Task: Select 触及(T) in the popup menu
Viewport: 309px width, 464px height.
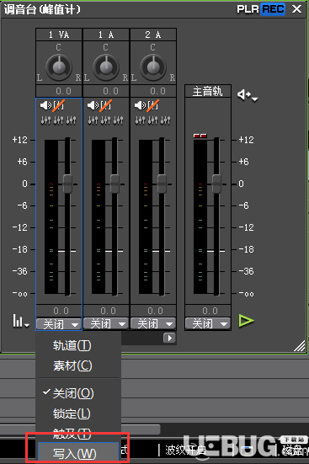Action: tap(78, 433)
